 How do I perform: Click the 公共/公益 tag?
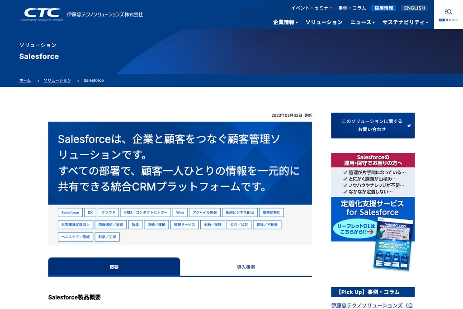coord(239,224)
